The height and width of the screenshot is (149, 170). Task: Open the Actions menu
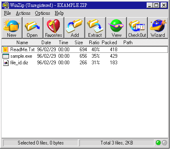tap(23, 13)
